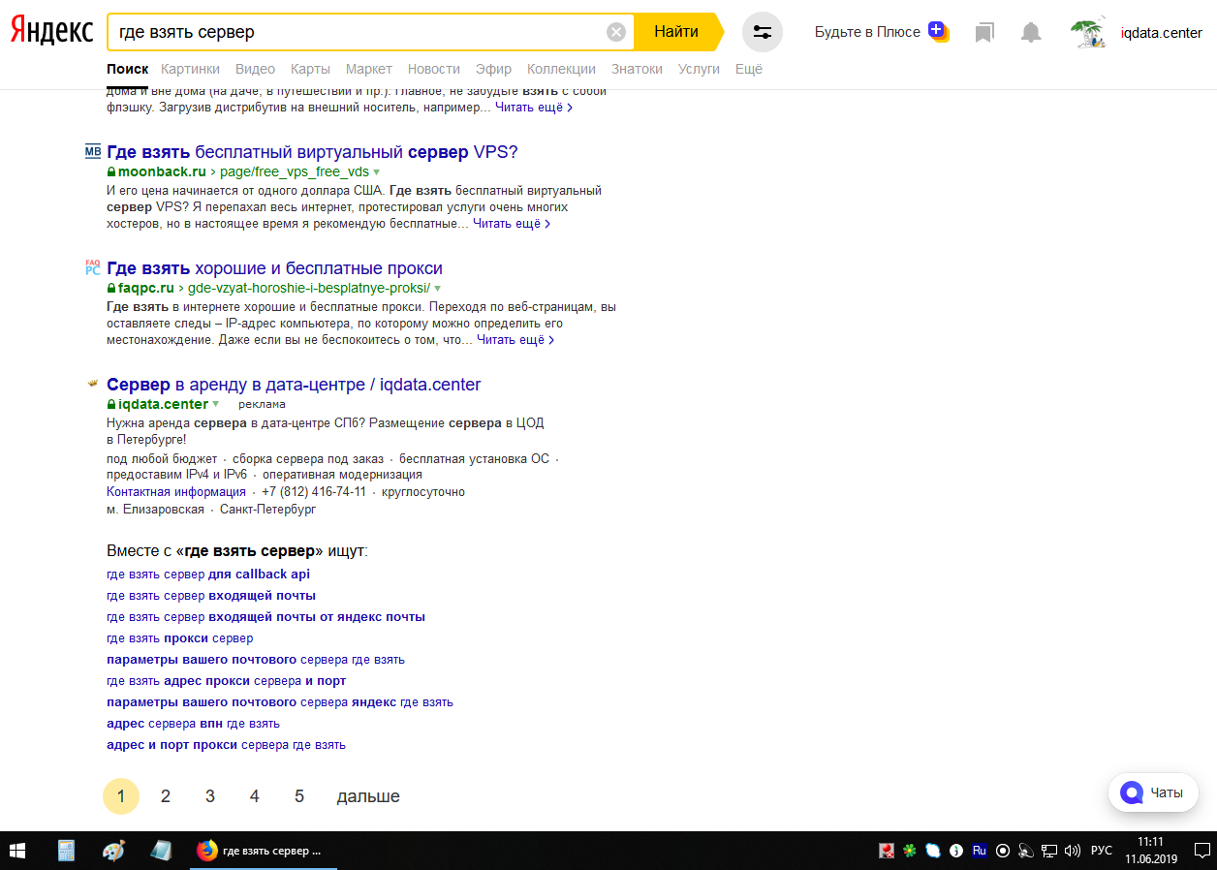Click the Firefox taskbar window button
The height and width of the screenshot is (870, 1217).
click(263, 851)
